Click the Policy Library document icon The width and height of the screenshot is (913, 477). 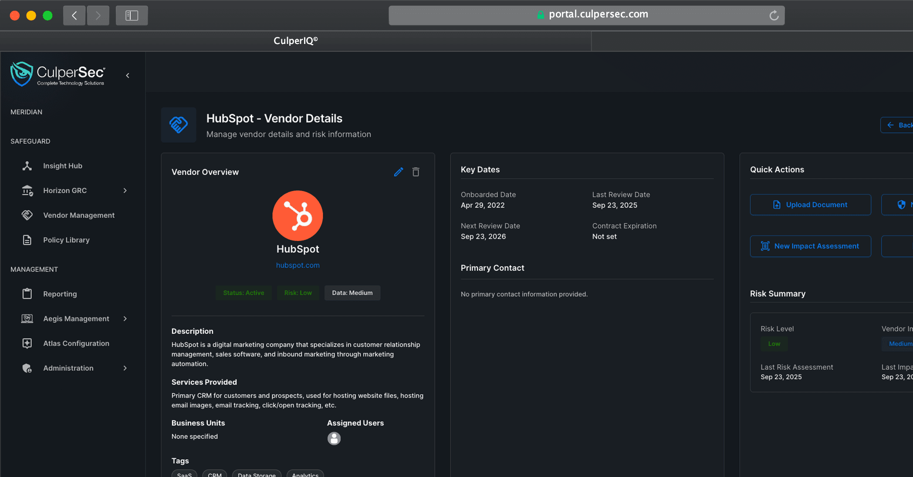pyautogui.click(x=27, y=240)
